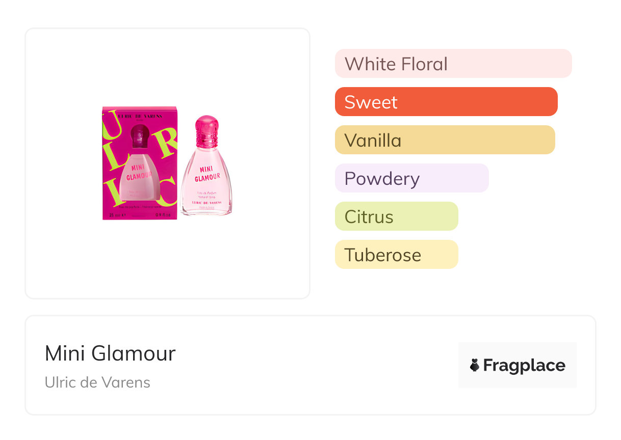This screenshot has height=440, width=621.
Task: Select the orange Sweet accord bar
Action: (x=446, y=102)
